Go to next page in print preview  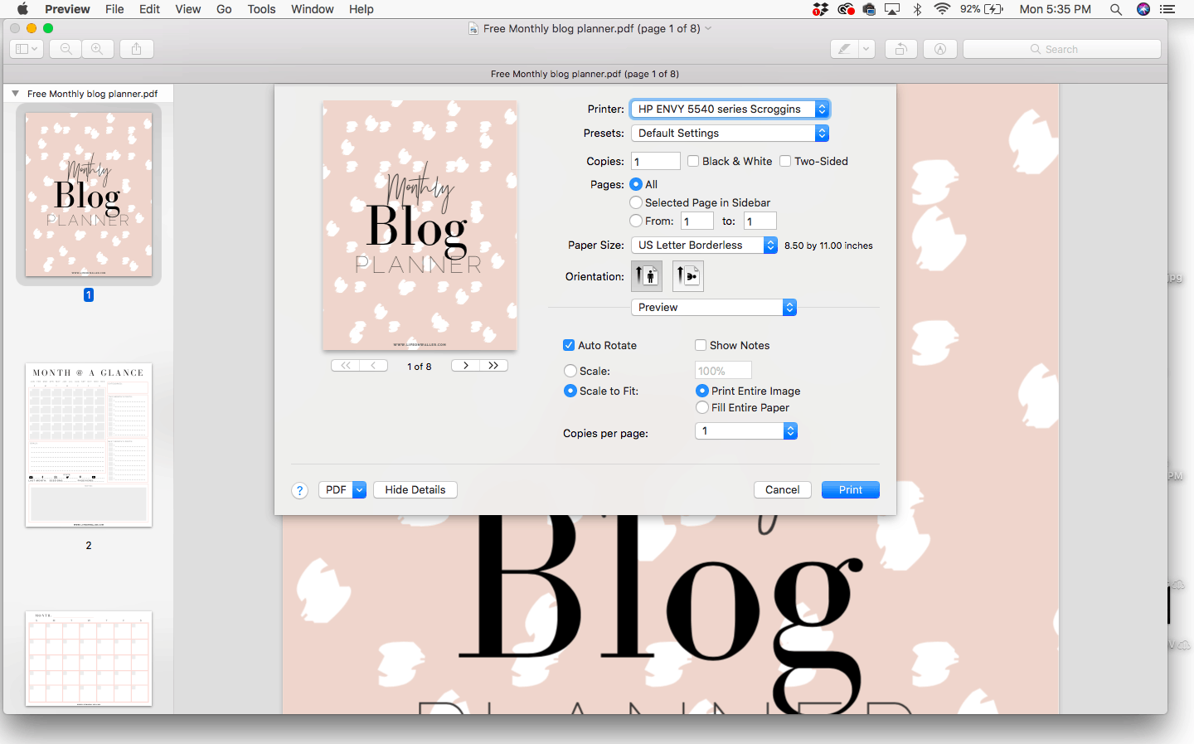[x=466, y=366]
